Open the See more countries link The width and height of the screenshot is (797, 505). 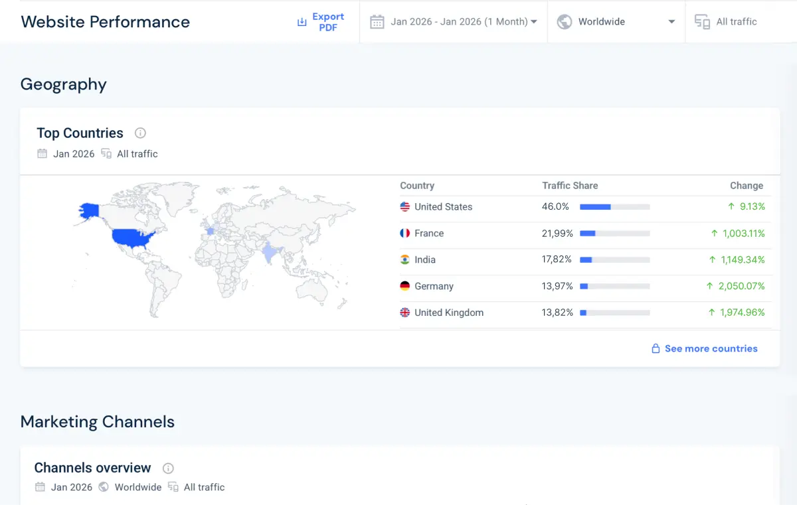tap(711, 348)
